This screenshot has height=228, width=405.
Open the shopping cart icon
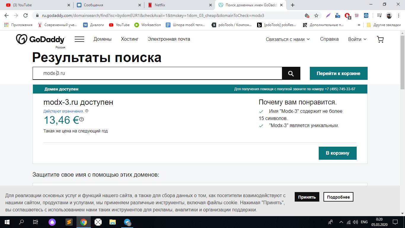pos(380,39)
